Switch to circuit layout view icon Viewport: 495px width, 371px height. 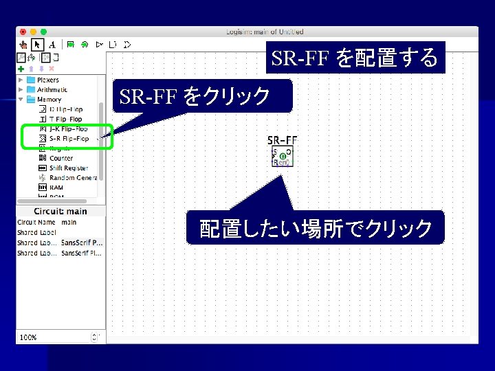click(46, 58)
